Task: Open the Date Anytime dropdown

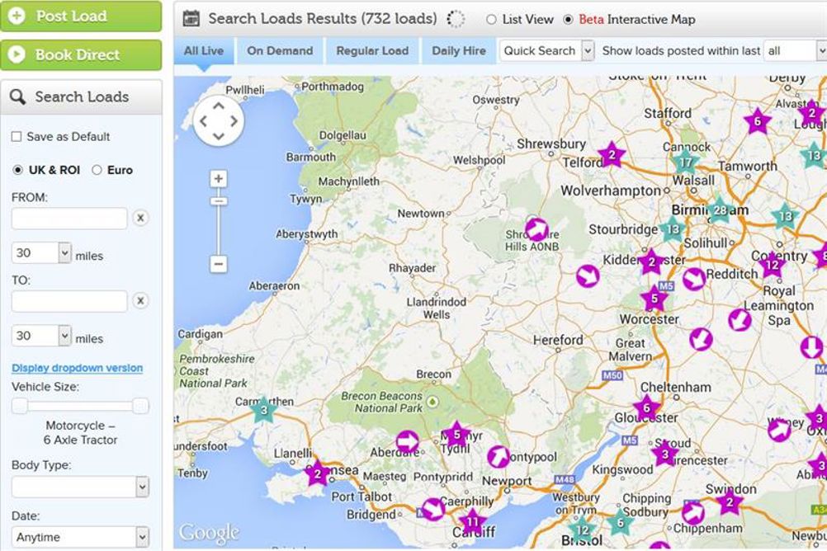Action: point(80,537)
